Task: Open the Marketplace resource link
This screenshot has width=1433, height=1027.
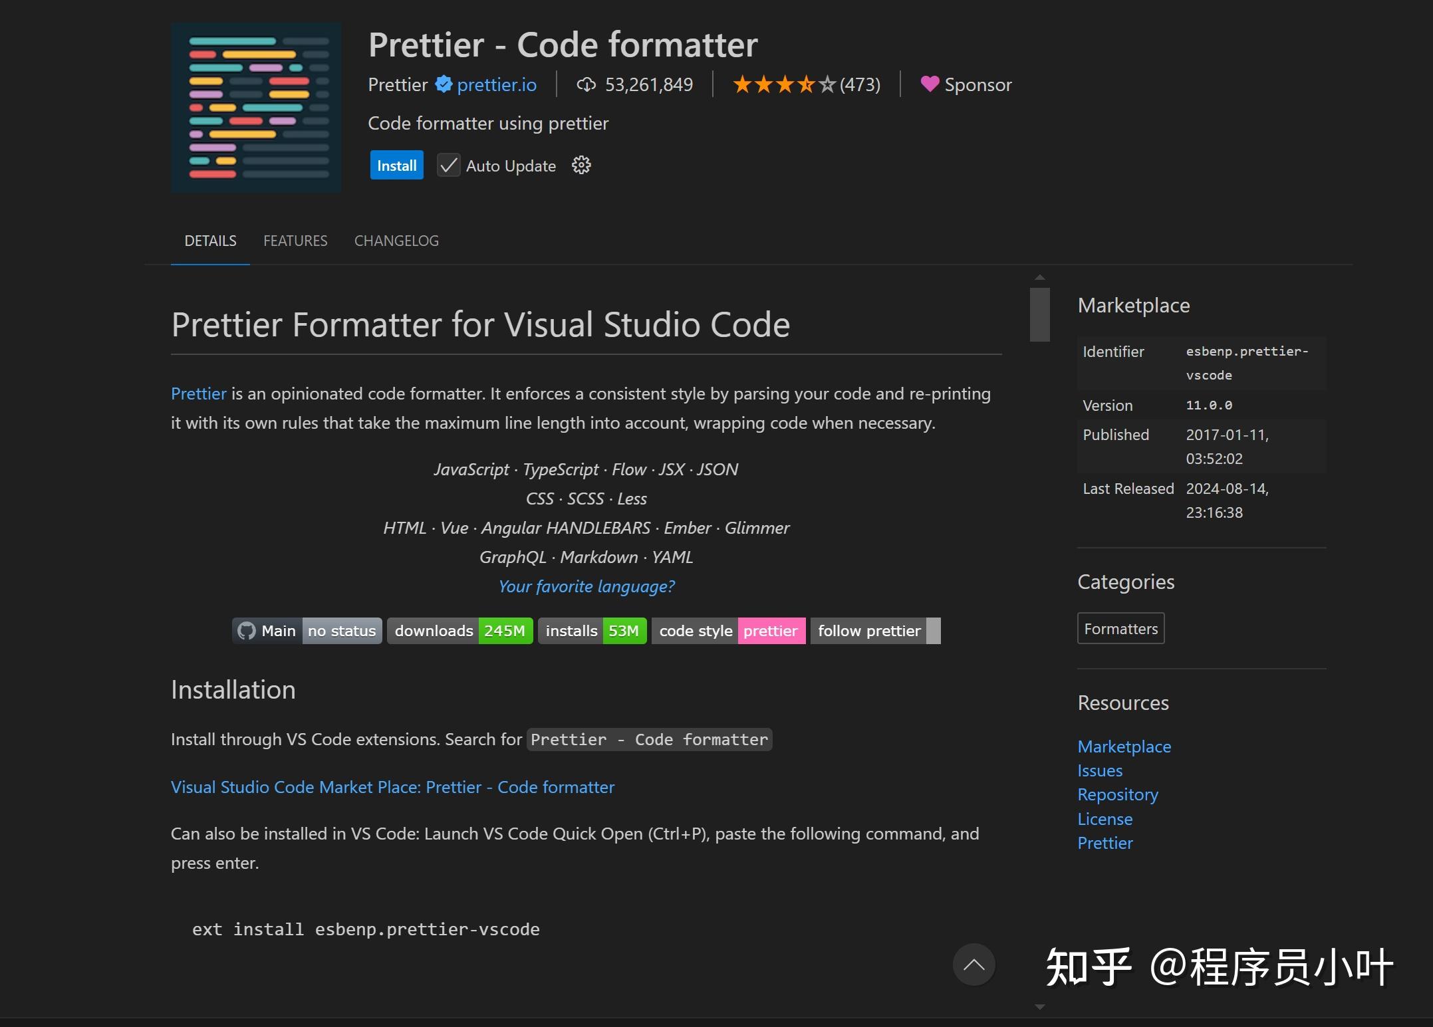Action: tap(1124, 746)
